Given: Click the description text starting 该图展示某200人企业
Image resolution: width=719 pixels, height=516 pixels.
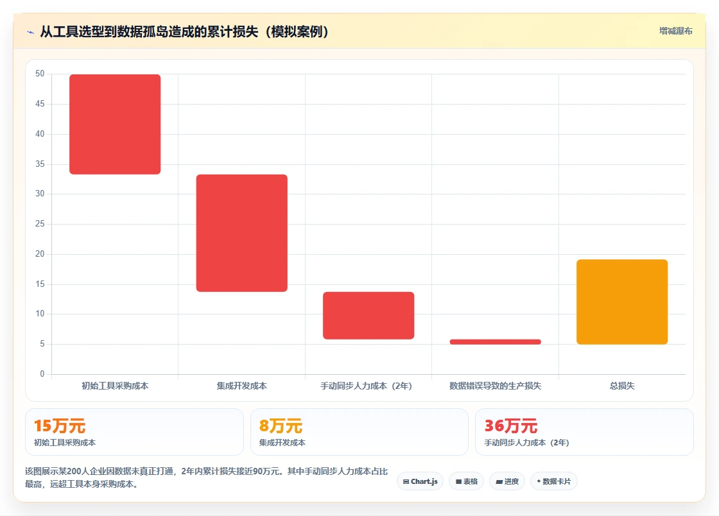Looking at the screenshot, I should point(206,477).
